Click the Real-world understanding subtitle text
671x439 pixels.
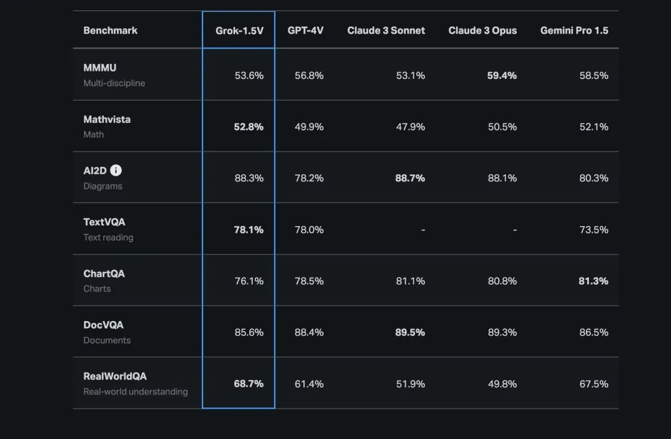click(x=135, y=392)
